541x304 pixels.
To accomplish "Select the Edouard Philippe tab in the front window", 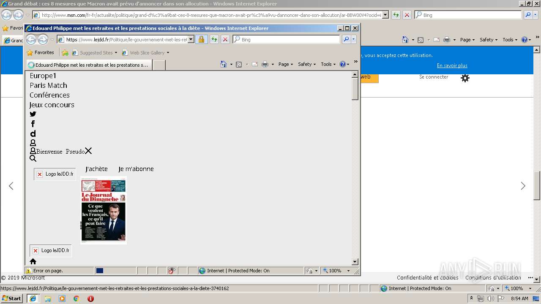I will (89, 65).
